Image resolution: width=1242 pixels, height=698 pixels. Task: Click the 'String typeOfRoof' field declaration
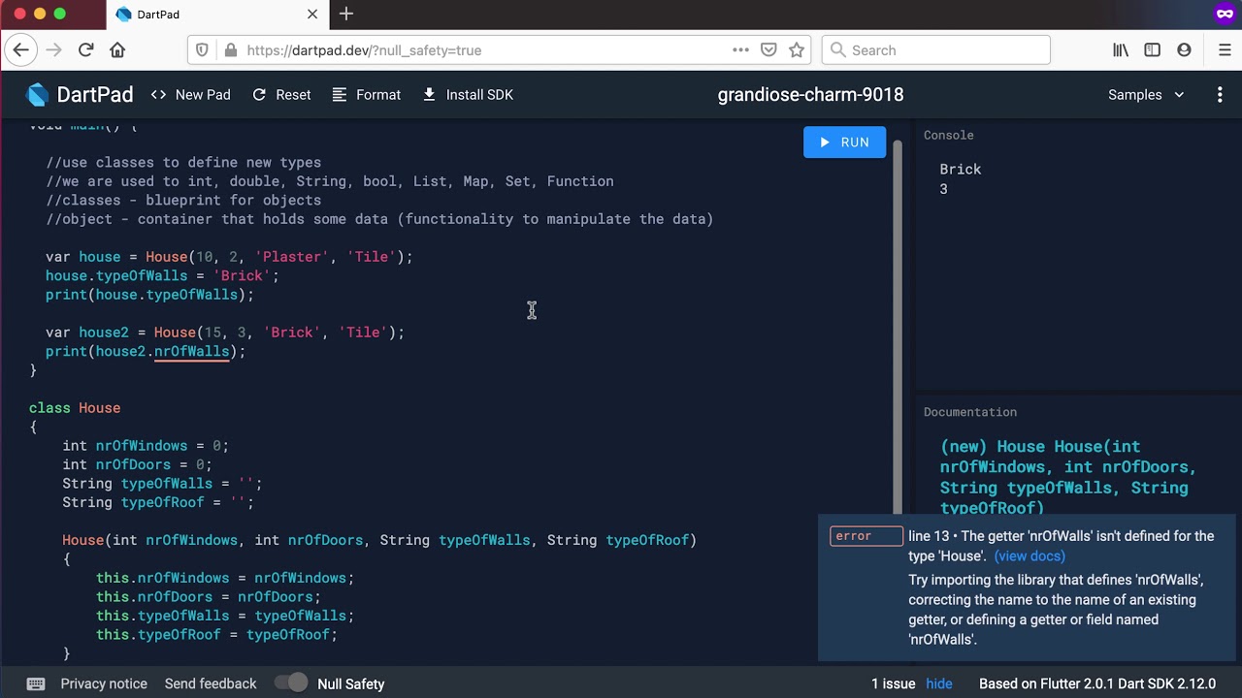coord(158,502)
